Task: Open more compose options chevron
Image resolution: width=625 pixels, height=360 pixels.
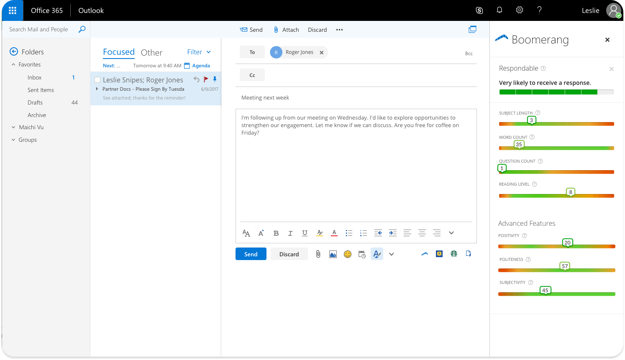Action: [392, 254]
